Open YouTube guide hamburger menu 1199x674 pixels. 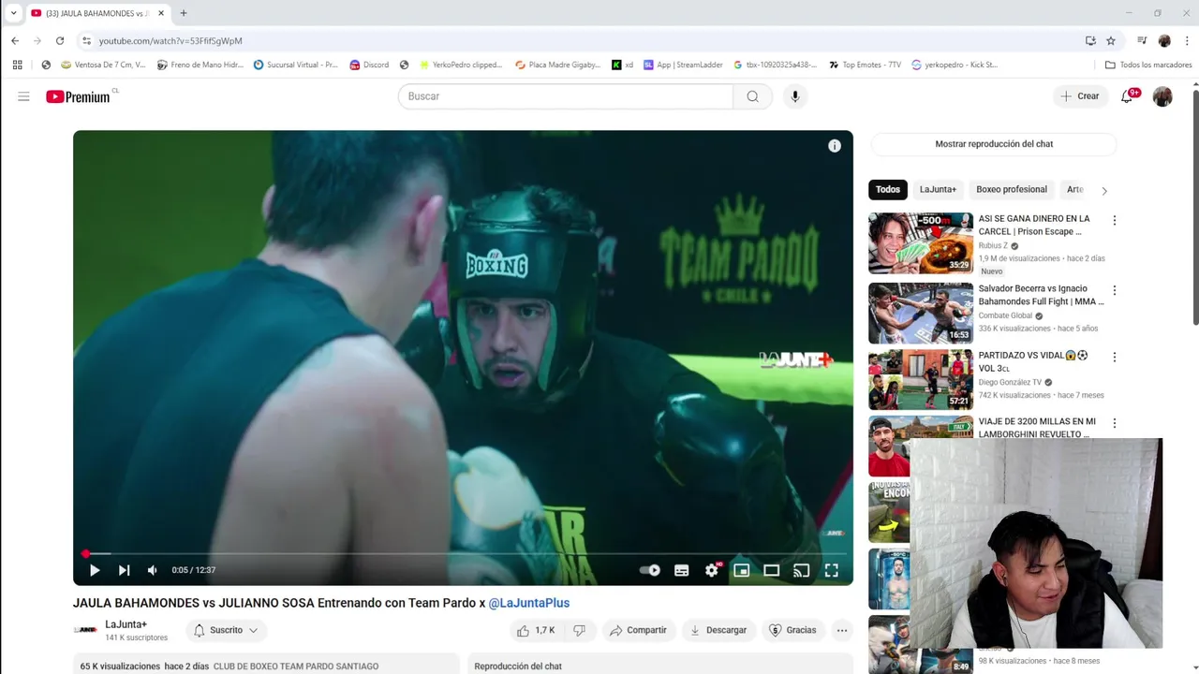(23, 96)
